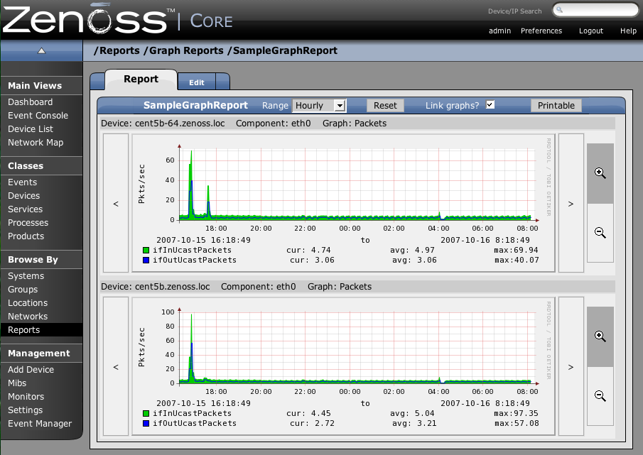Click the cent5b-64.zenoss.loc packets graph image
This screenshot has width=643, height=455.
[343, 203]
